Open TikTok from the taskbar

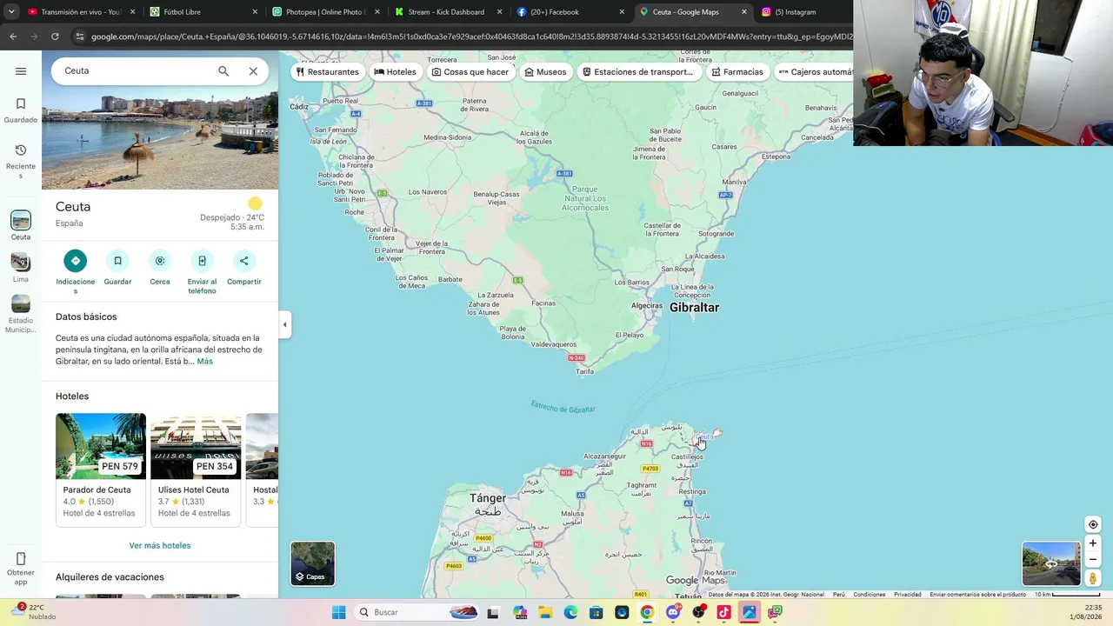coord(723,612)
